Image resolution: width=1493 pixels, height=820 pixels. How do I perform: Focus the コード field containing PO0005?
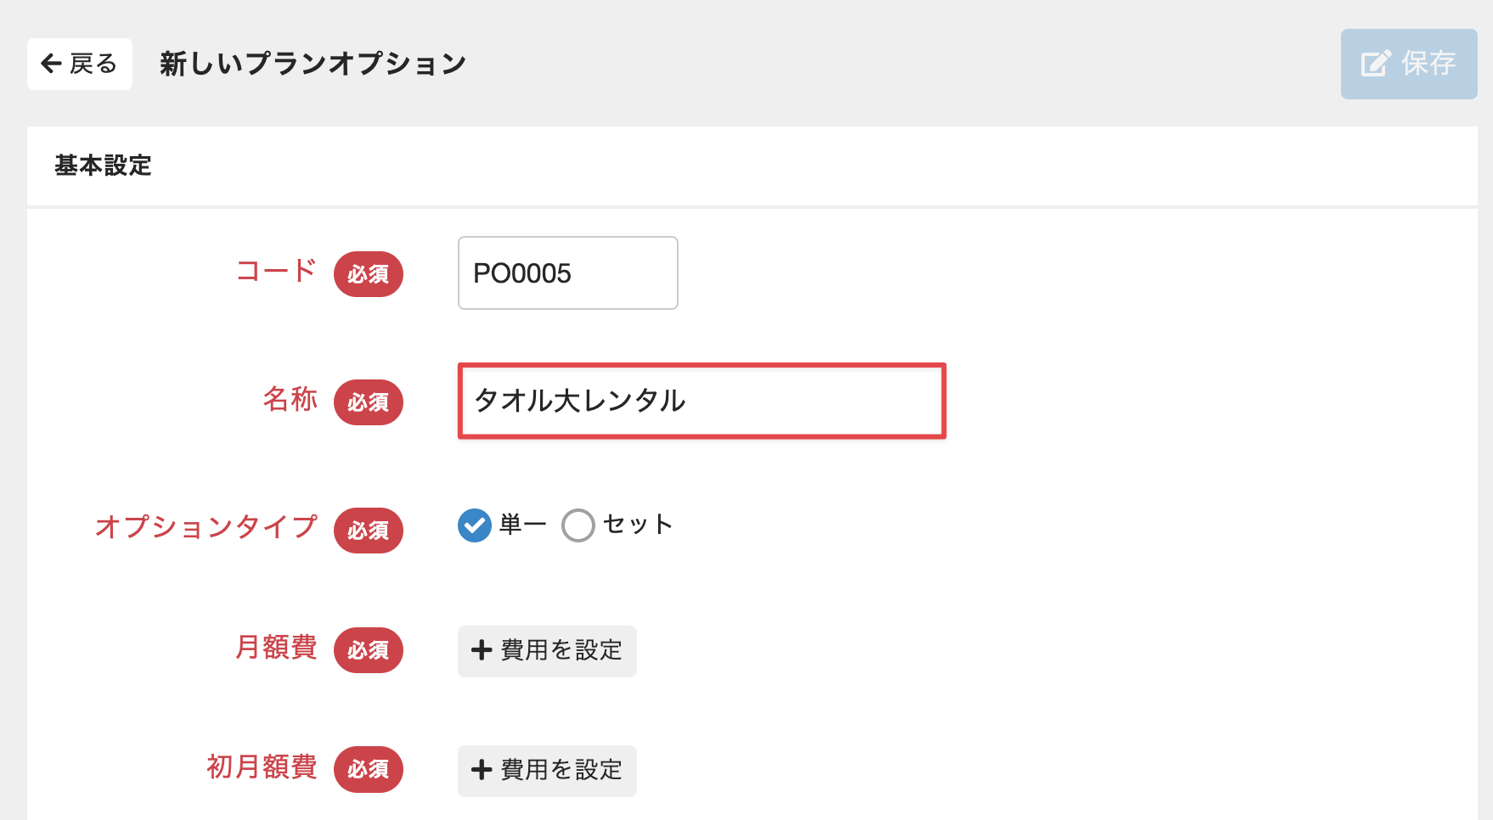click(x=567, y=273)
